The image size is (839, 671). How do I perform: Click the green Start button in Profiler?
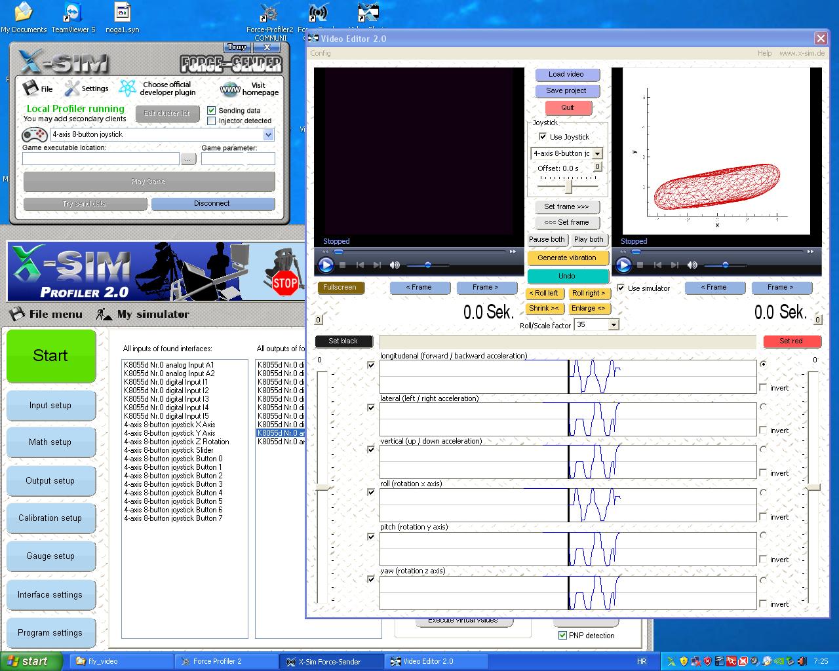click(x=51, y=356)
